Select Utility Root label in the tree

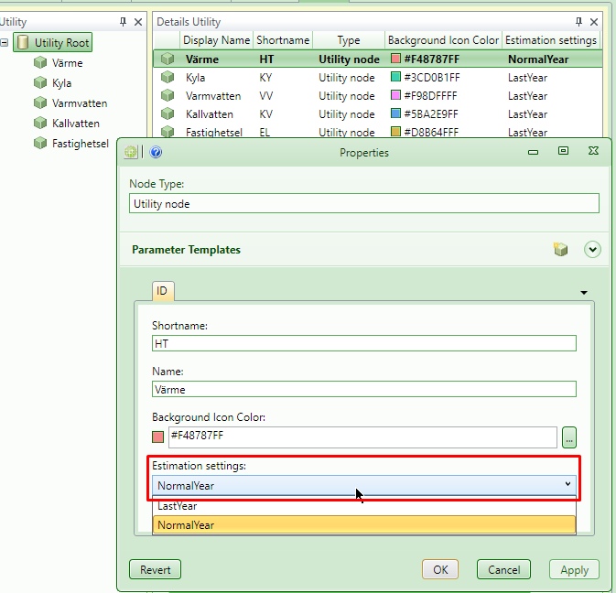point(61,43)
